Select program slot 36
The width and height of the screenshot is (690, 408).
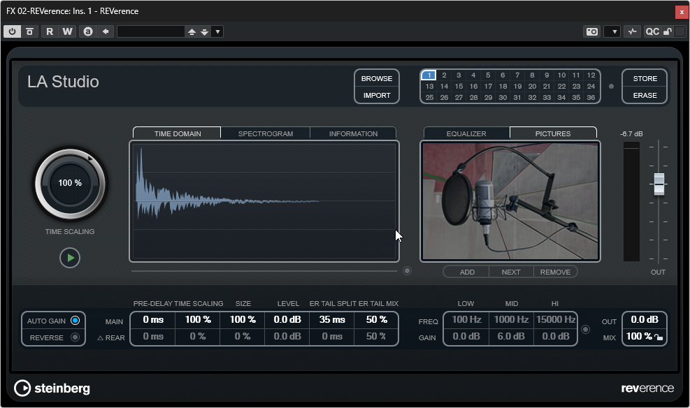[x=591, y=98]
